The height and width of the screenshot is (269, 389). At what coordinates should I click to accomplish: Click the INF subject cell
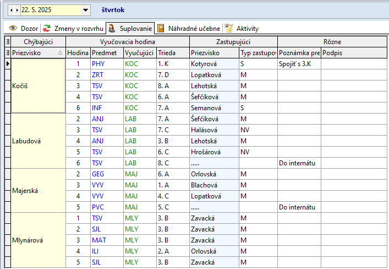click(x=107, y=108)
